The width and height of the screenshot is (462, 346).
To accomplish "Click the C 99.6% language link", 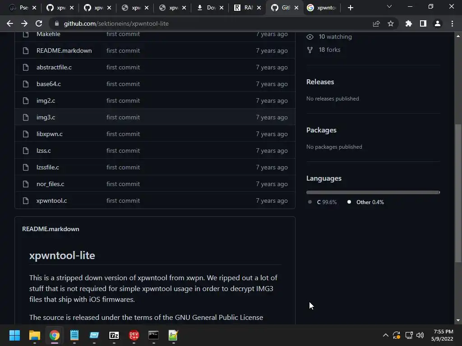I will [327, 202].
